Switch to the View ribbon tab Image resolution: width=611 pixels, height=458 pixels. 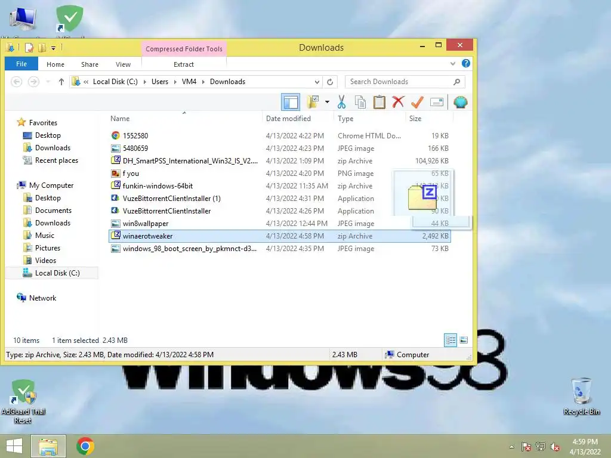123,64
